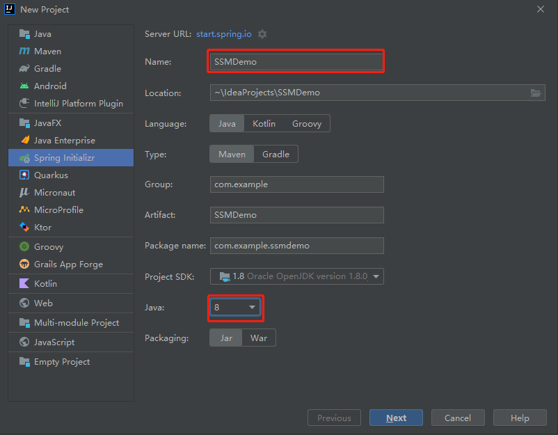Open the start.spring.io link
The height and width of the screenshot is (435, 558).
pyautogui.click(x=224, y=34)
